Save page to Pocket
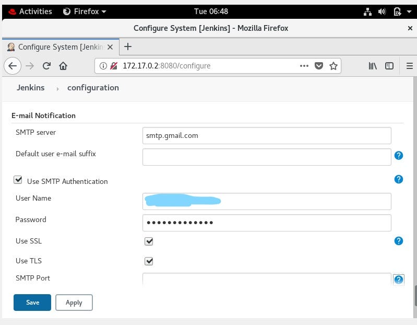Screen dimensions: 417x325 pyautogui.click(x=318, y=66)
